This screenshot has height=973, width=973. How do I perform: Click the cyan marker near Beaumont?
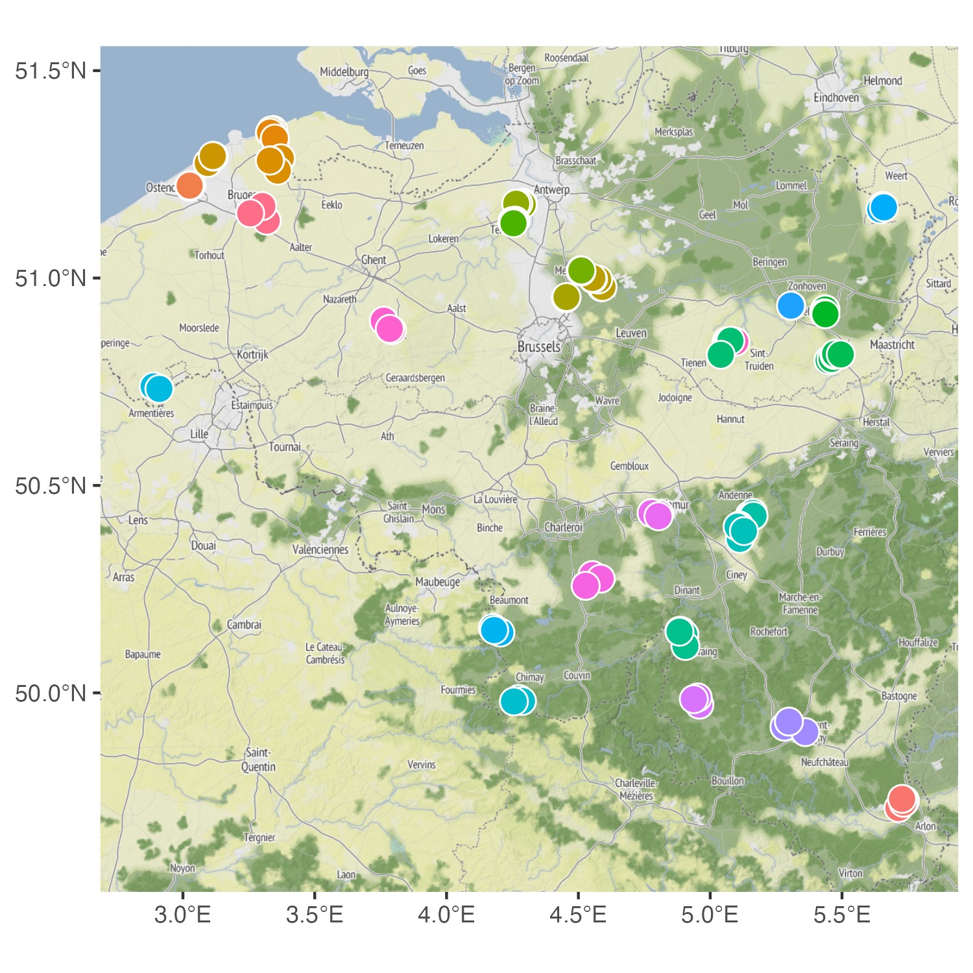click(x=496, y=629)
